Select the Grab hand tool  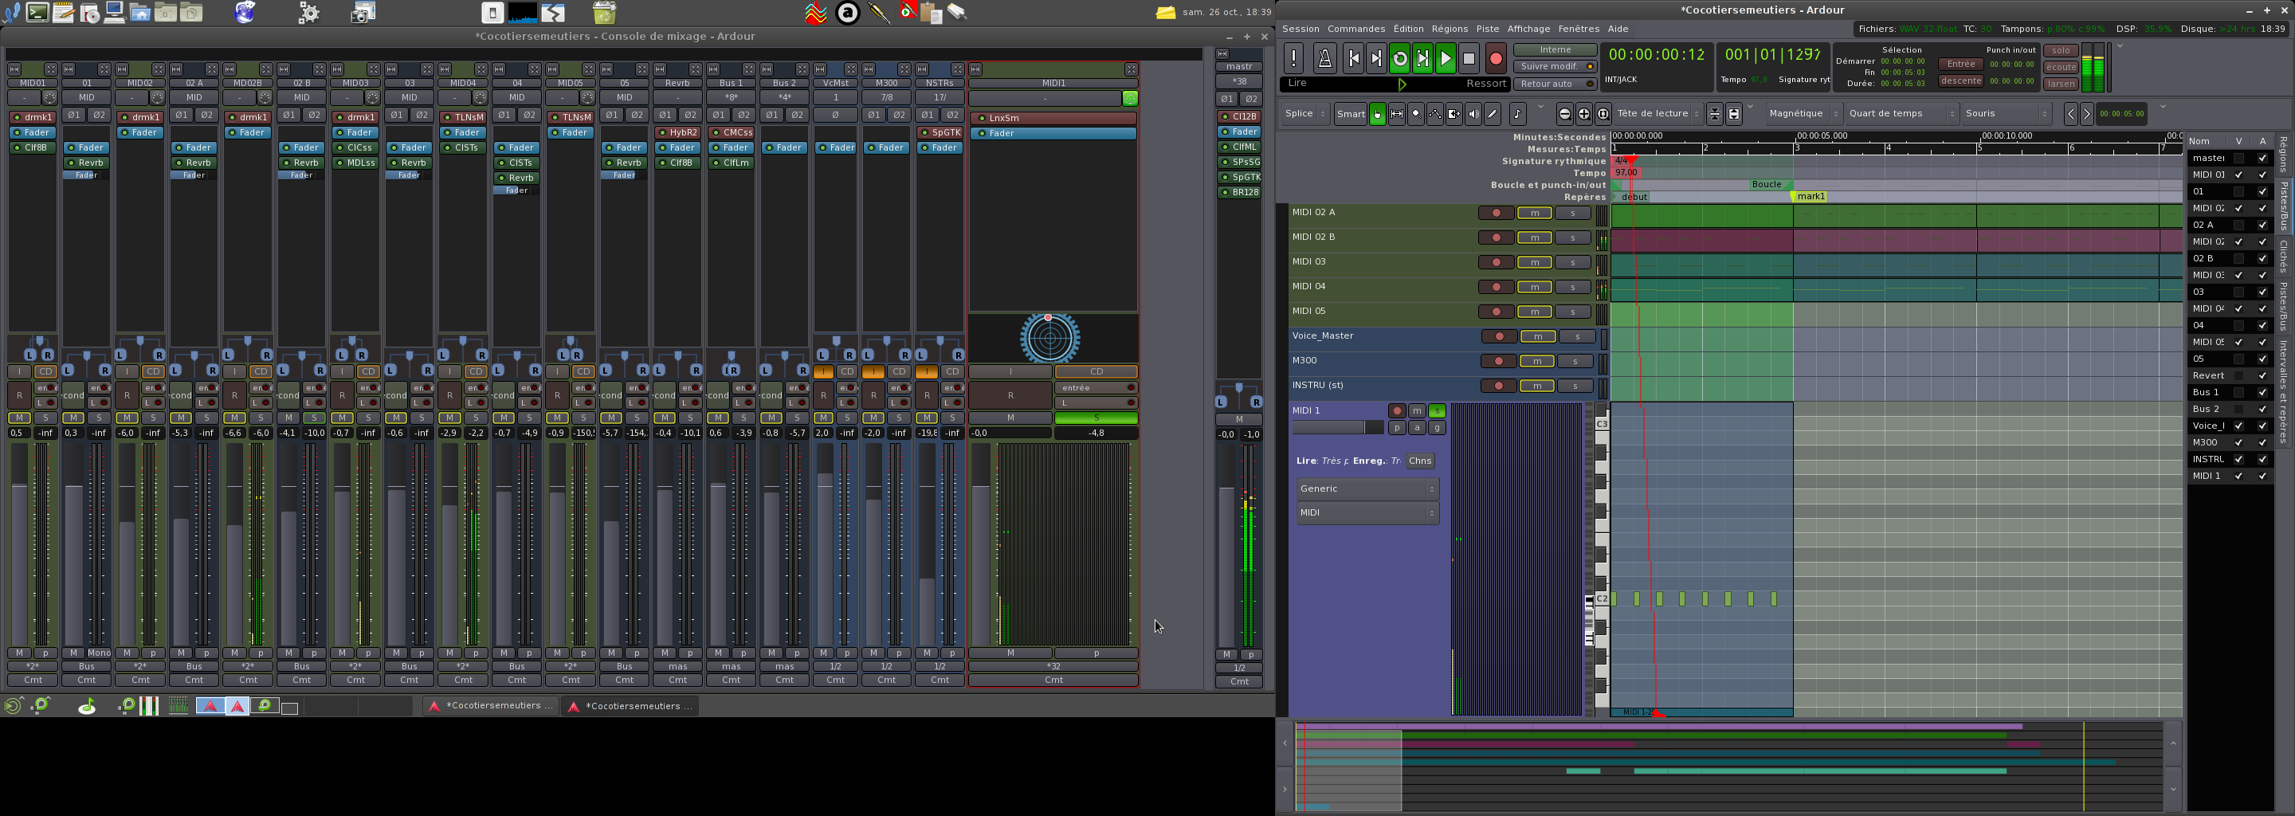click(x=1377, y=114)
